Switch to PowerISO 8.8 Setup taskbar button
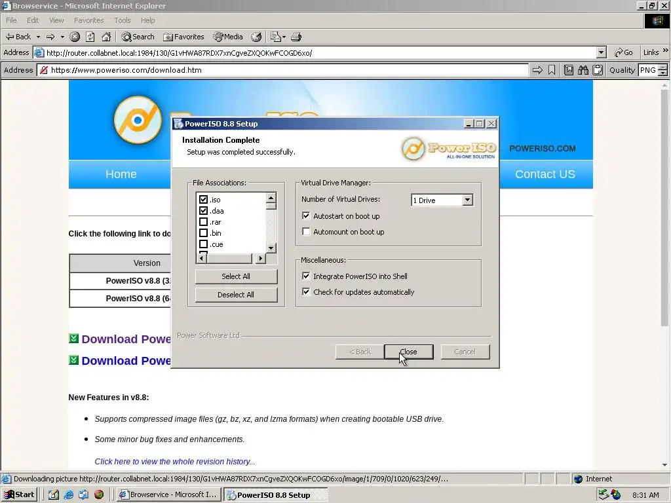This screenshot has height=503, width=671. (x=276, y=495)
